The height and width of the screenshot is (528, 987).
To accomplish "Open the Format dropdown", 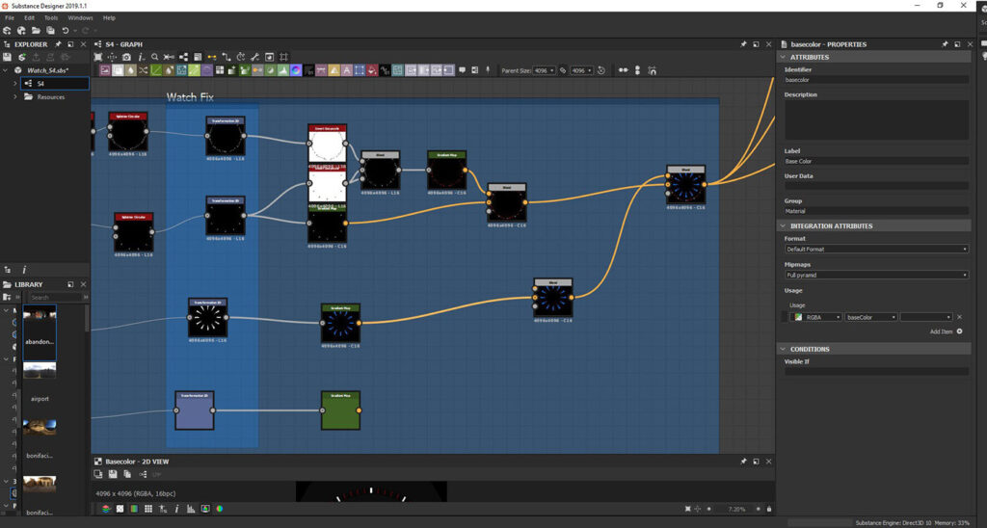I will [x=876, y=250].
